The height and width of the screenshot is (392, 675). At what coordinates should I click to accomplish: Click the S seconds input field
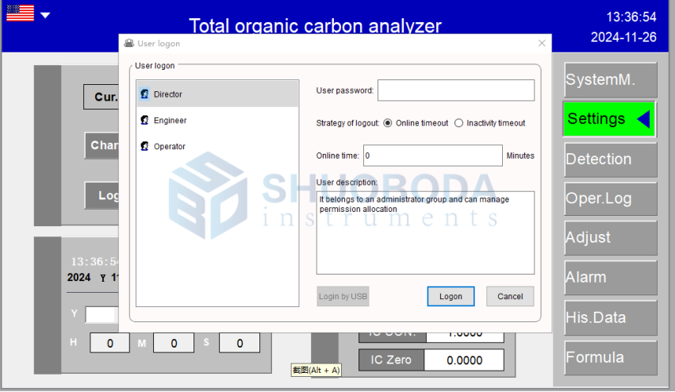click(x=240, y=343)
